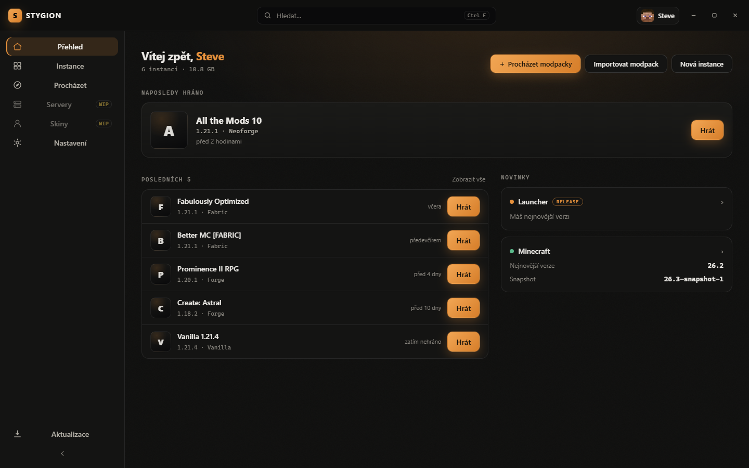749x468 pixels.
Task: Click the download icon next to Aktualizace
Action: tap(17, 434)
